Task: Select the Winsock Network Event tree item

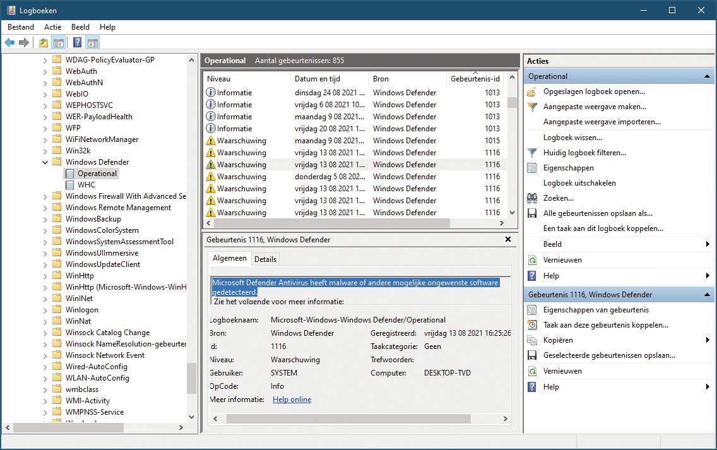Action: [105, 355]
